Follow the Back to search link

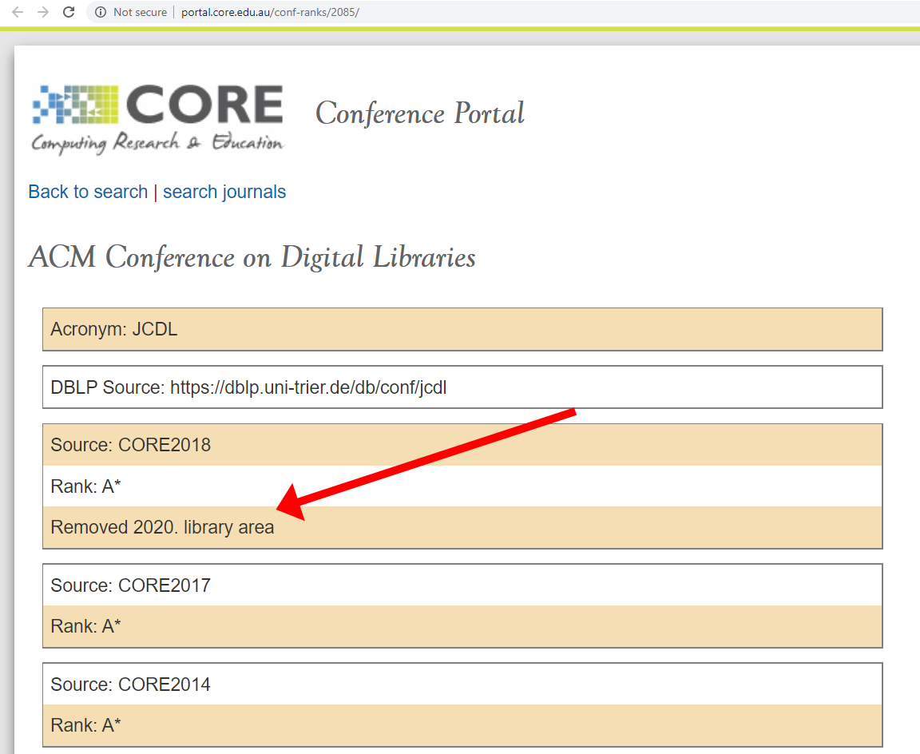88,192
